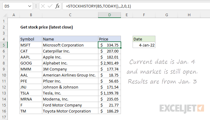Screen dimensions: 210x120
Task: Click the title cell 'Get stock price (latest close)'
Action: [x=46, y=27]
